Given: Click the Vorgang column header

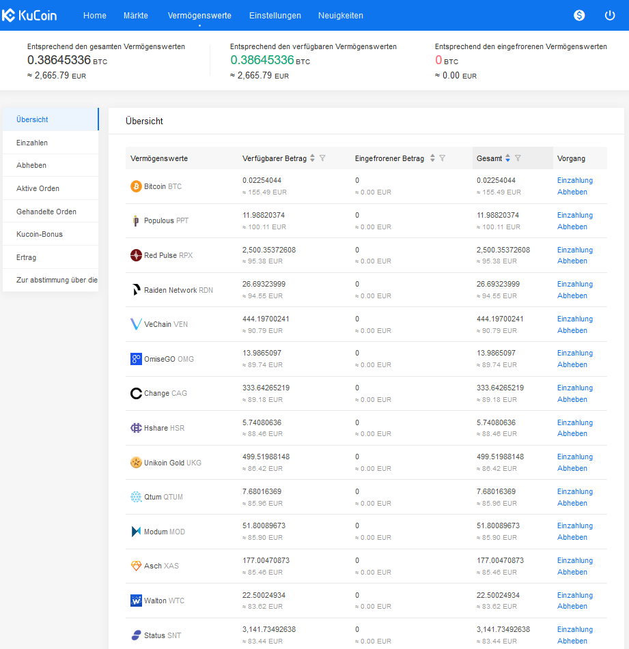Looking at the screenshot, I should [x=571, y=158].
